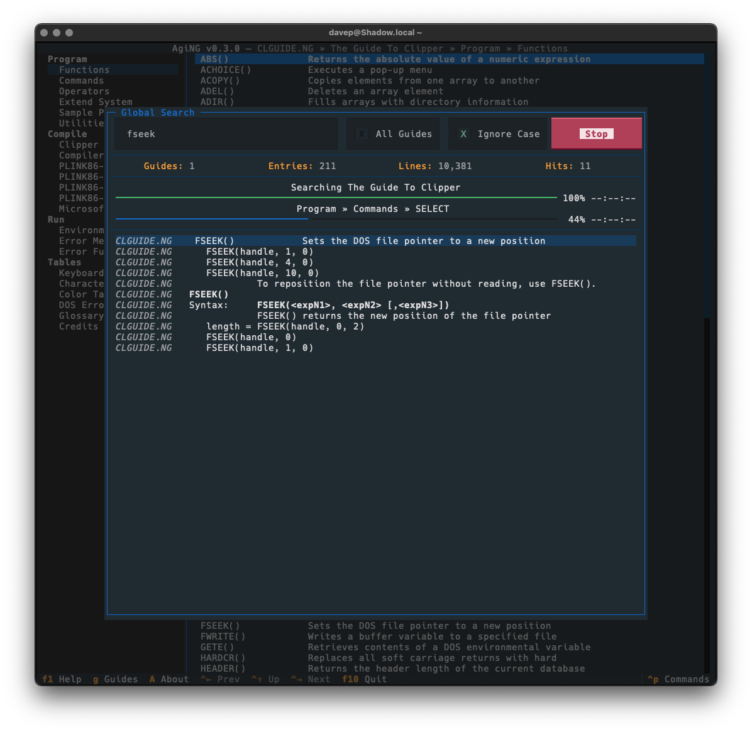Viewport: 752px width, 732px height.
Task: Open the Guides list via the g shortcut
Action: [115, 679]
